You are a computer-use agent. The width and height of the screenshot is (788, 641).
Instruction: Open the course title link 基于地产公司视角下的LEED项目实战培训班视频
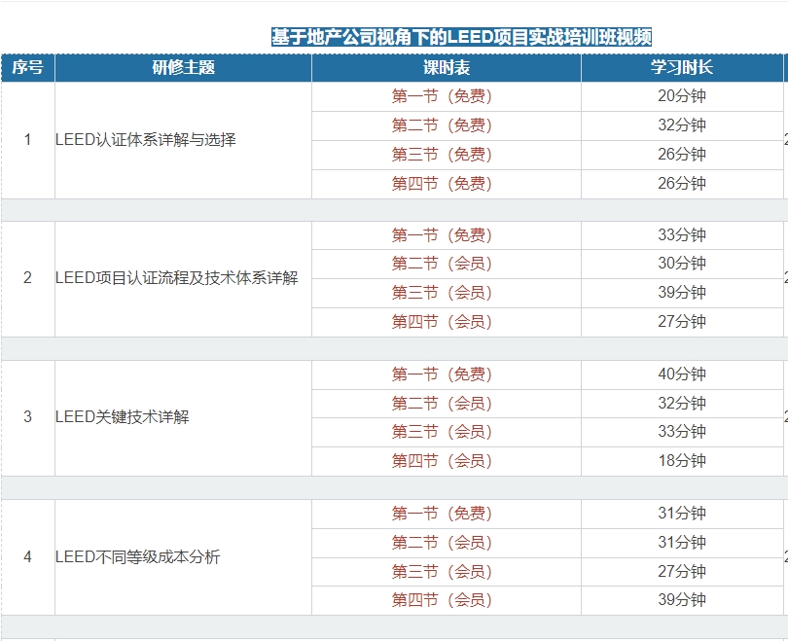click(467, 32)
